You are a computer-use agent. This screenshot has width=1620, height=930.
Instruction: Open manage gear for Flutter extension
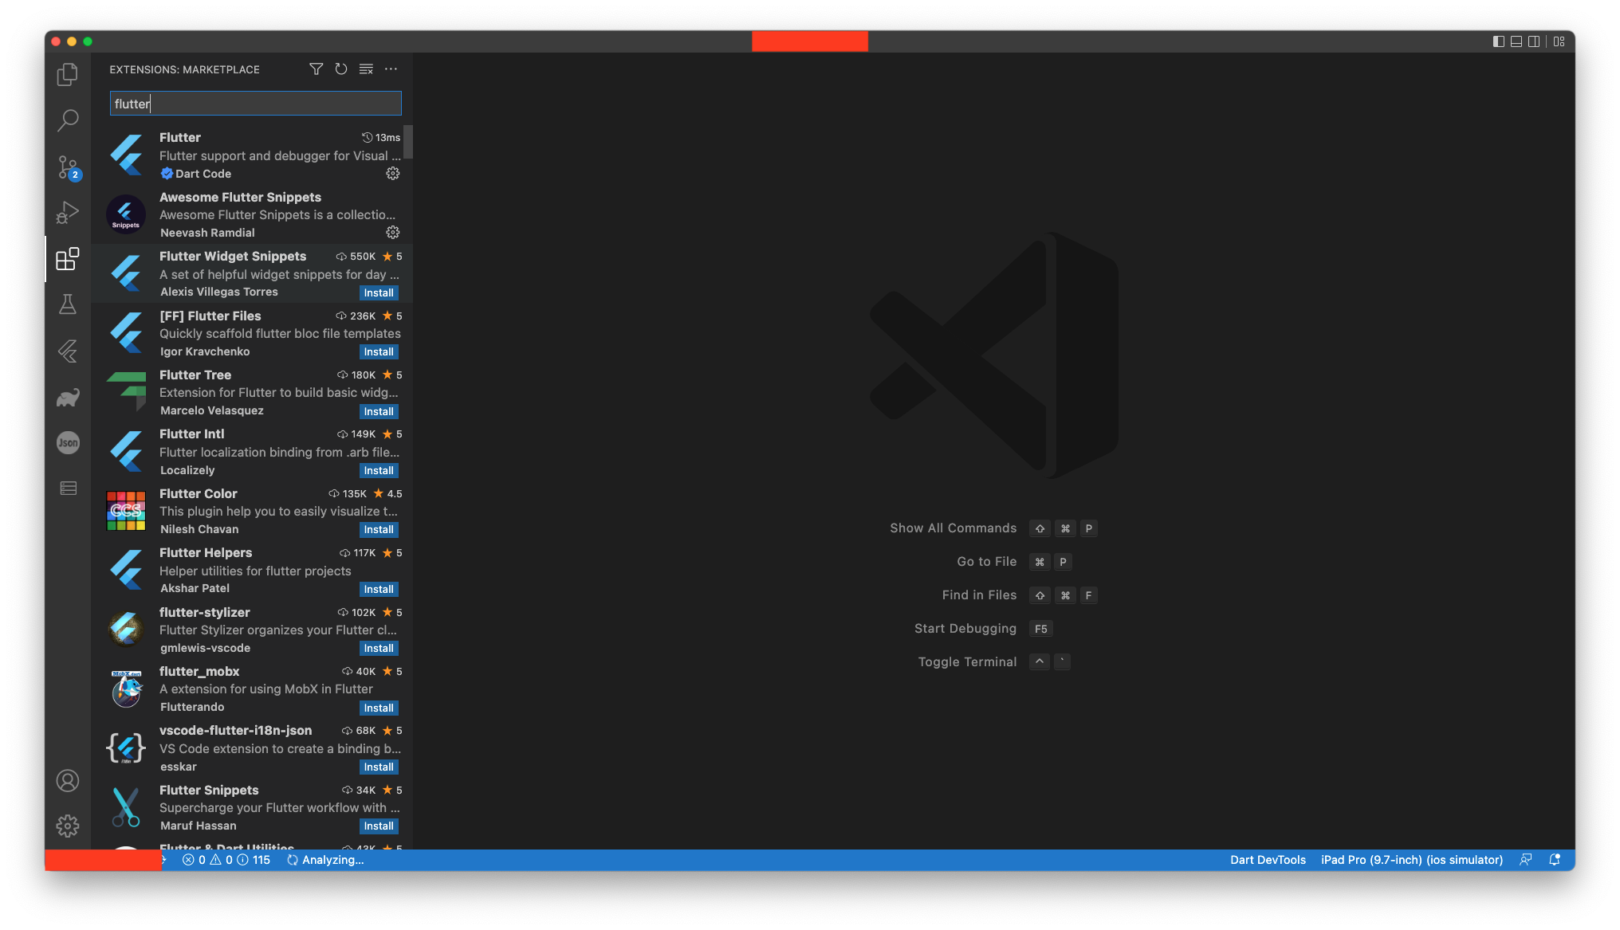[393, 174]
